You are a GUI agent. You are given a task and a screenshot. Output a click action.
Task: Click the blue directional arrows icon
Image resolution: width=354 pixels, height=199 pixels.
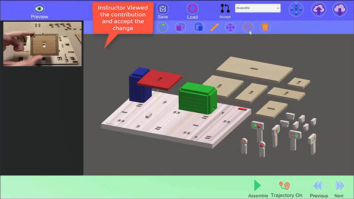pos(296,9)
